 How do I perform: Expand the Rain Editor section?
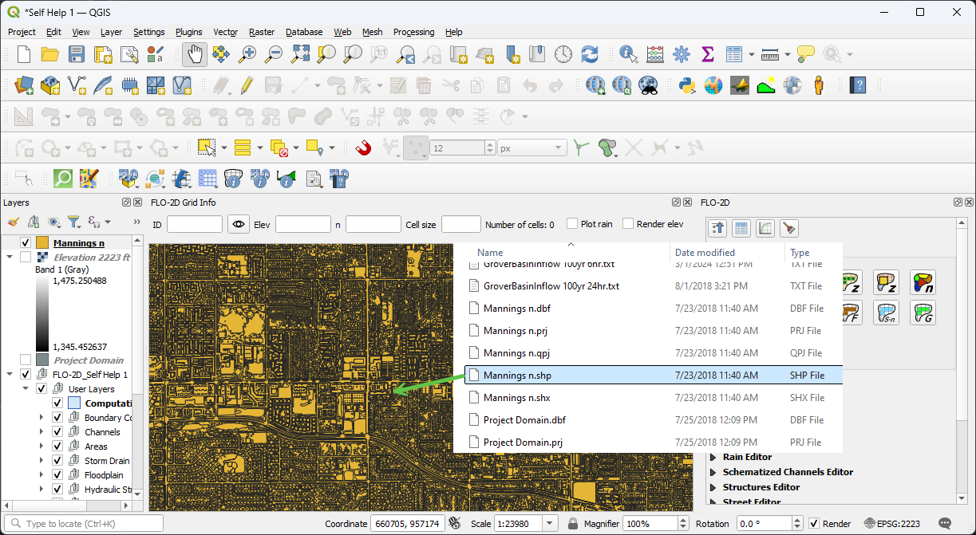pyautogui.click(x=713, y=457)
